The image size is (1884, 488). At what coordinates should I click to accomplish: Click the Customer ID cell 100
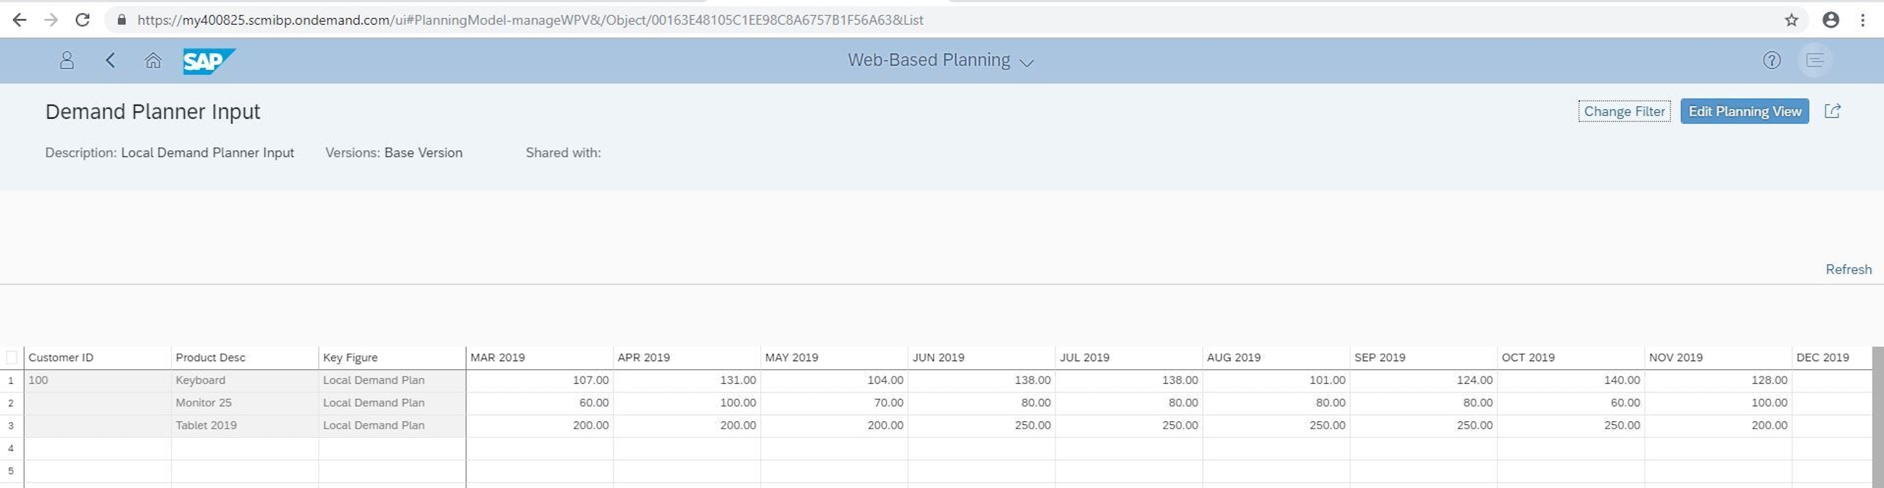click(98, 380)
